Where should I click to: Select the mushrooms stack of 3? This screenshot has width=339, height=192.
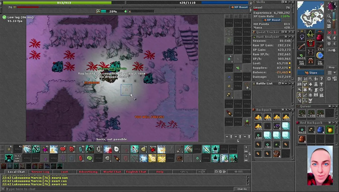click(311, 130)
